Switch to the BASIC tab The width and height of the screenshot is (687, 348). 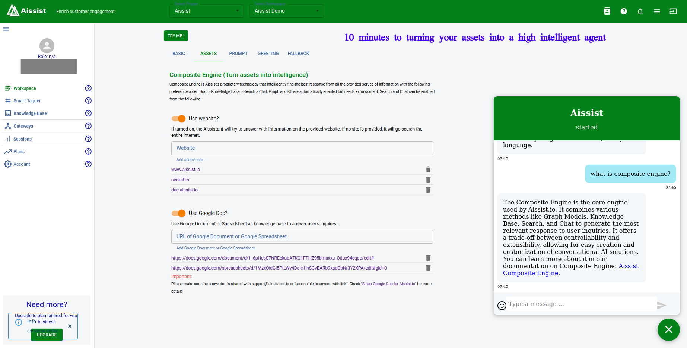point(179,54)
